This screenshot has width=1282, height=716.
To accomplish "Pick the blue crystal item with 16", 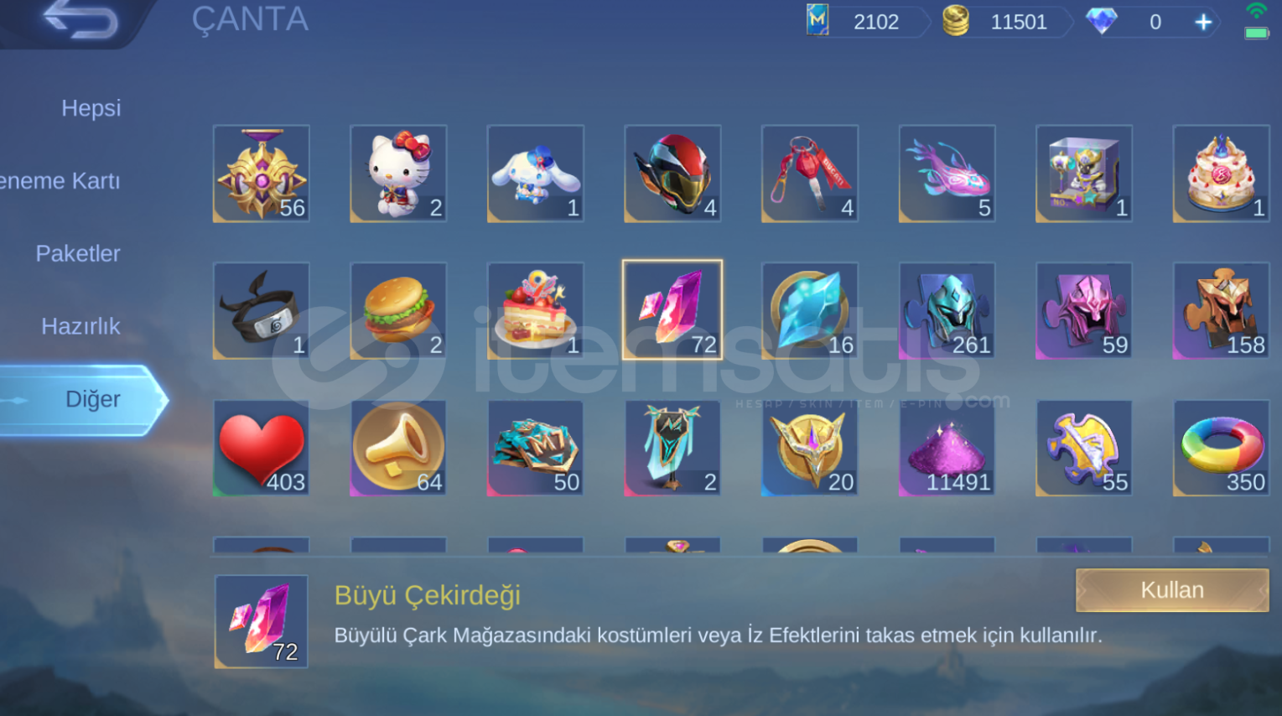I will 810,311.
